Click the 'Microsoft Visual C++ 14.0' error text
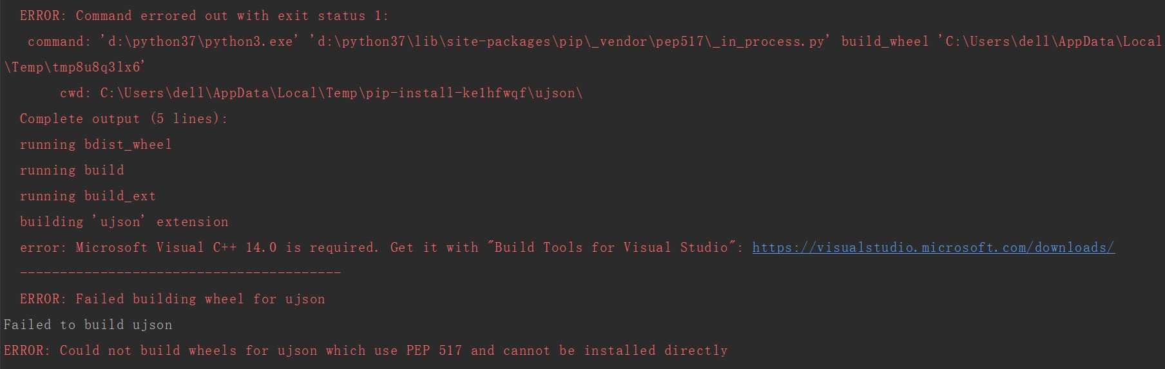 pos(176,248)
